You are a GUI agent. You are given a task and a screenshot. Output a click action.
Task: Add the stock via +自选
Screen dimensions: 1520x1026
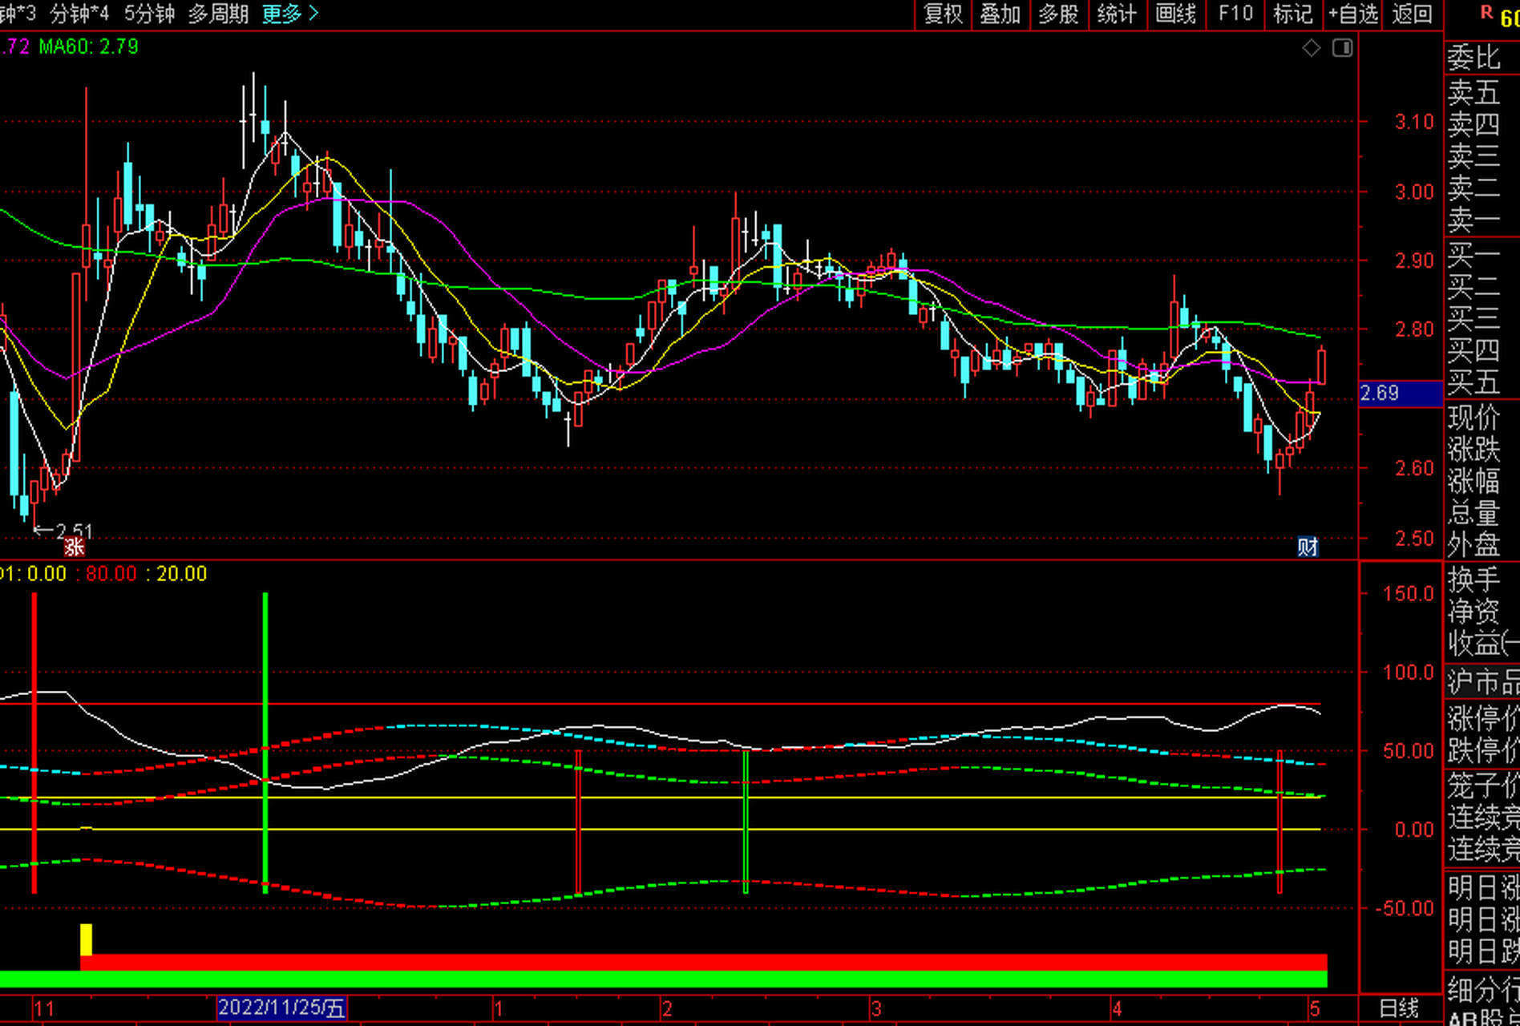point(1352,14)
